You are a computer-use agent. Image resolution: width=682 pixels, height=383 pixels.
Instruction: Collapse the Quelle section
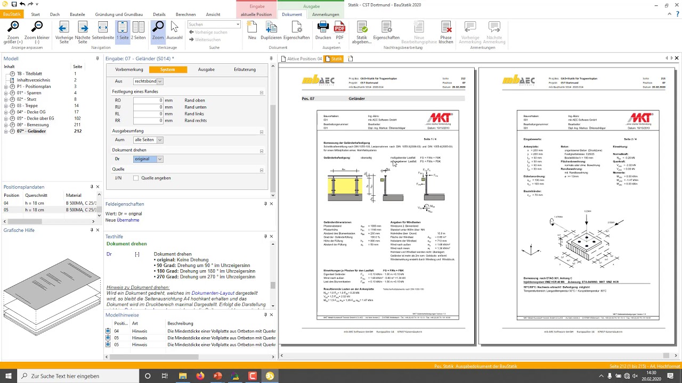[262, 170]
